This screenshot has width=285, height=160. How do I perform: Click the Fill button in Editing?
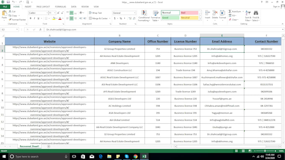232,15
